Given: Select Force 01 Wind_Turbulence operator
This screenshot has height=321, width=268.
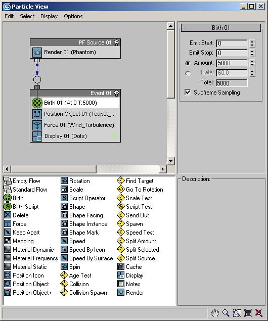Looking at the screenshot, I should pyautogui.click(x=75, y=125).
